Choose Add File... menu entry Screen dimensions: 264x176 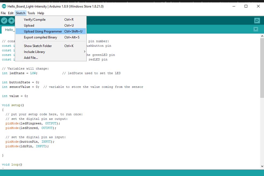[x=51, y=58]
